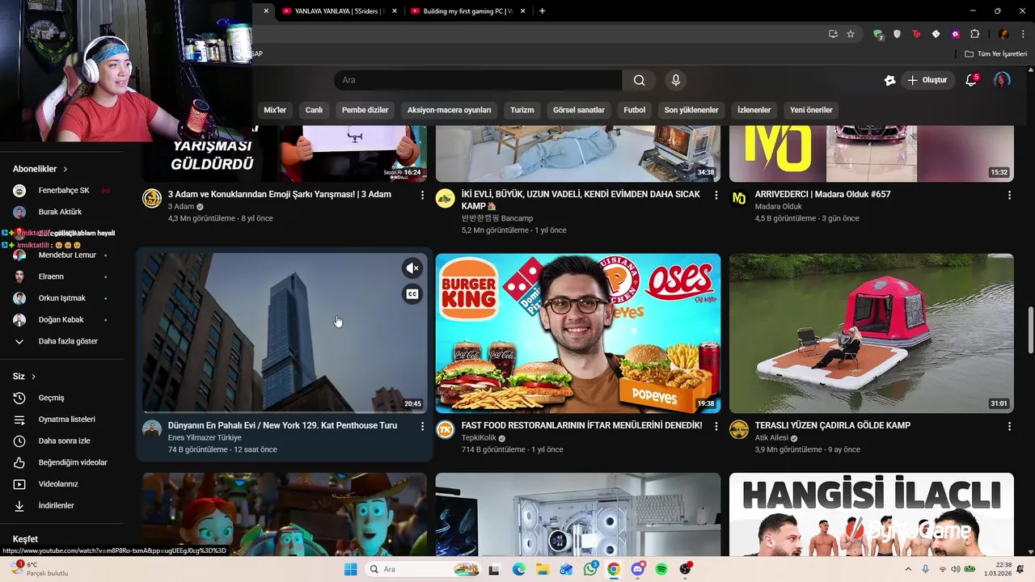This screenshot has height=582, width=1035.
Task: Select the Yeni öneriler chip
Action: (x=811, y=110)
